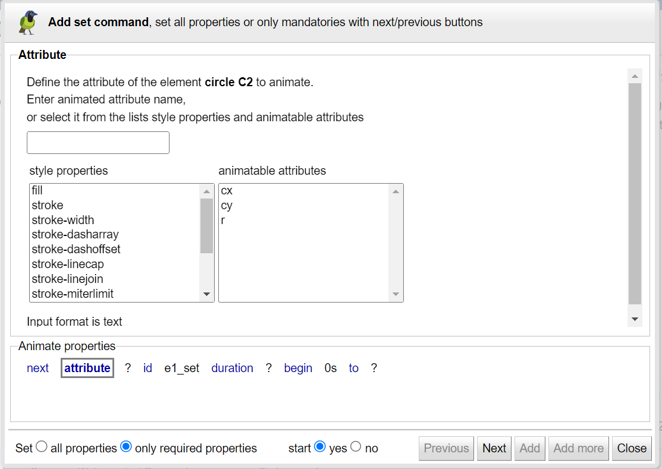
Task: Click the bird logo icon in header
Action: click(28, 22)
